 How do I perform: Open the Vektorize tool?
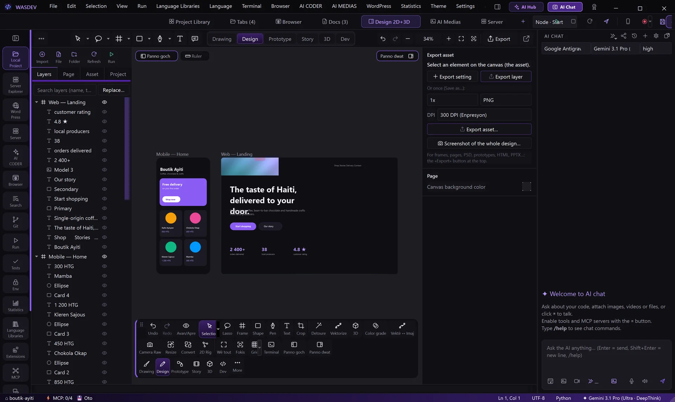pyautogui.click(x=338, y=328)
